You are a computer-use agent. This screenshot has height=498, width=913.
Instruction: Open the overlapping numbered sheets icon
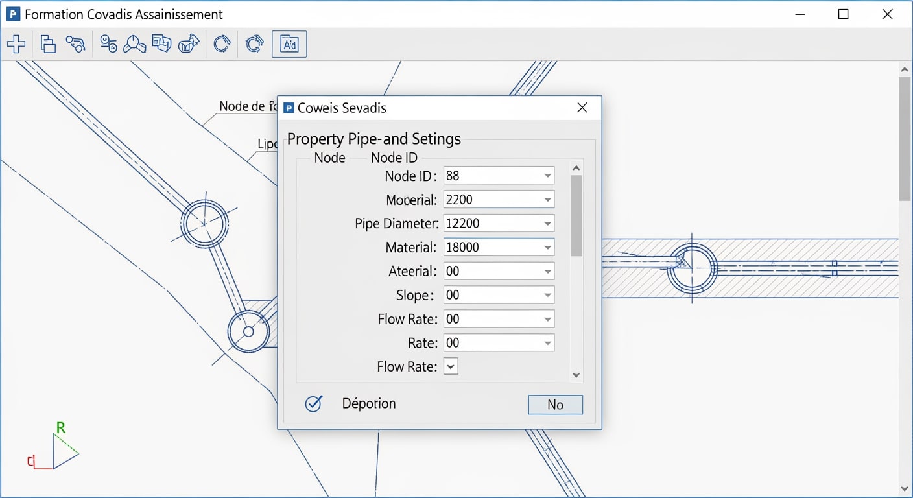coord(161,44)
